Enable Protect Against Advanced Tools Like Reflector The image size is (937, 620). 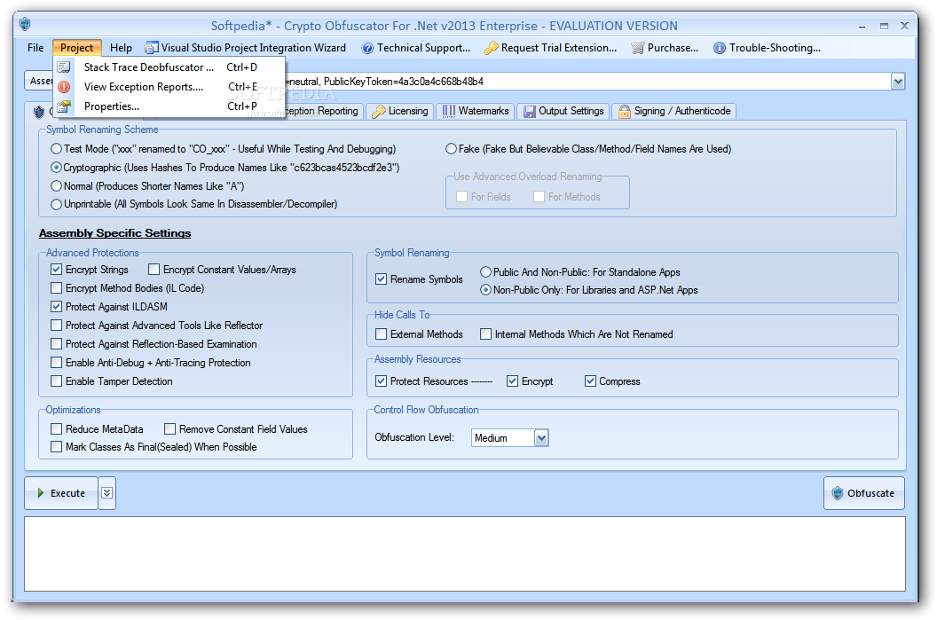tap(56, 325)
